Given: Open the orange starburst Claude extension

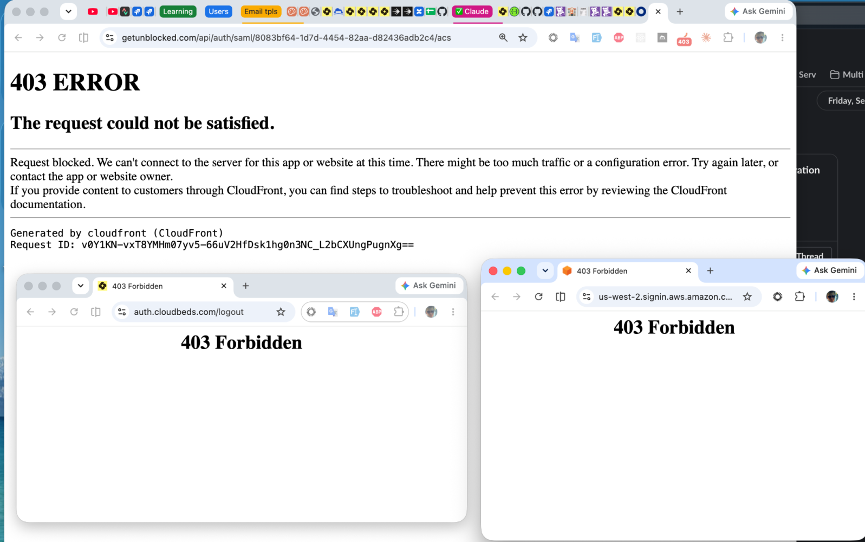Looking at the screenshot, I should pyautogui.click(x=706, y=37).
